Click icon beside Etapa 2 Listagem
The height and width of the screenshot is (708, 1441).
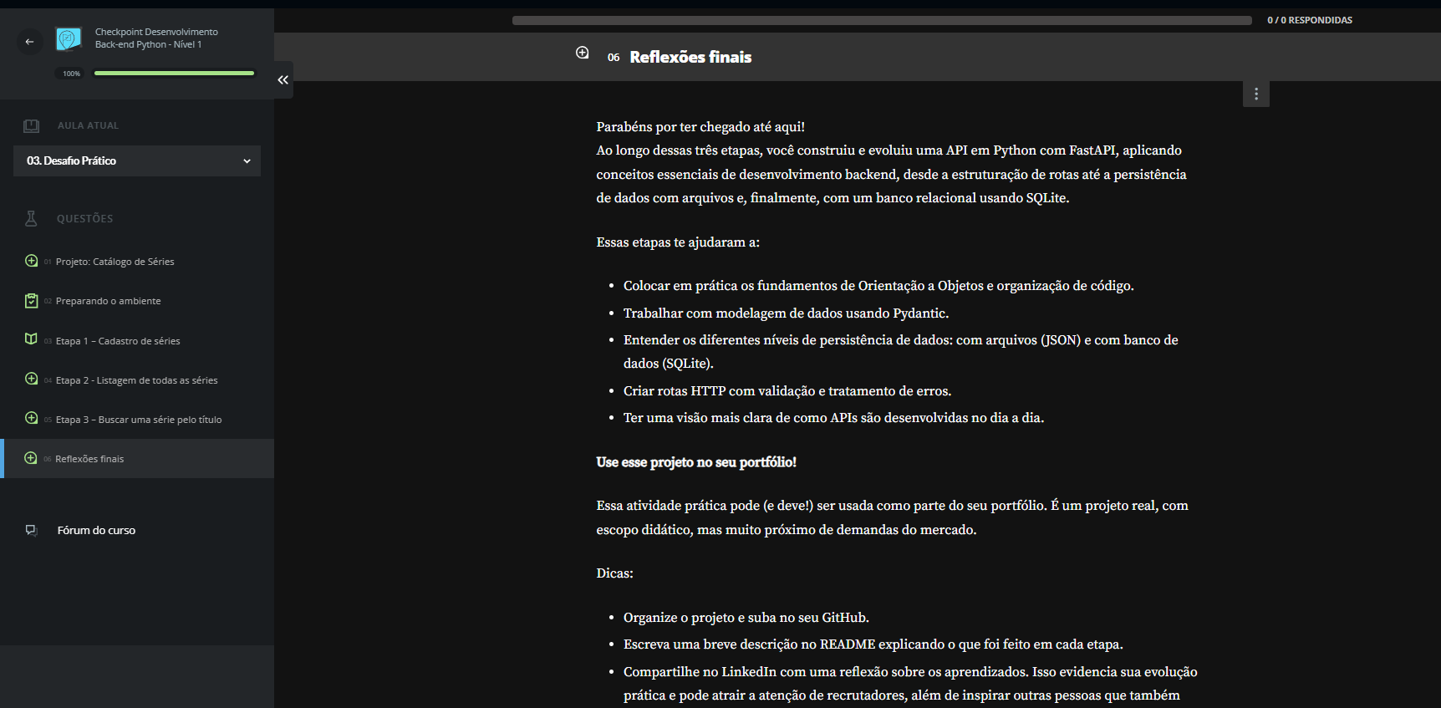[31, 379]
